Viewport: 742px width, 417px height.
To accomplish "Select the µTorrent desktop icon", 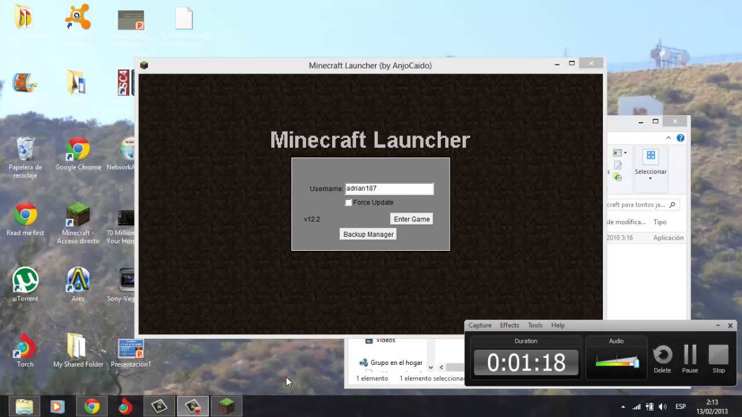I will click(25, 285).
